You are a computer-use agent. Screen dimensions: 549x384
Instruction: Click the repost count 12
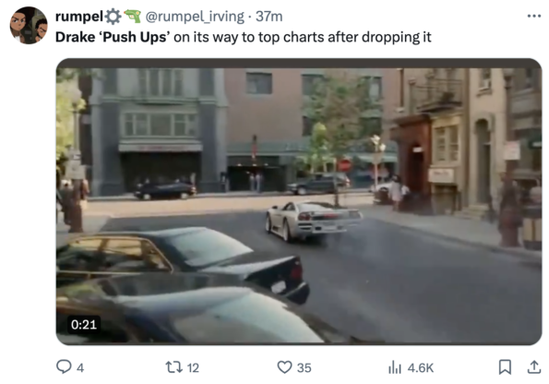193,368
